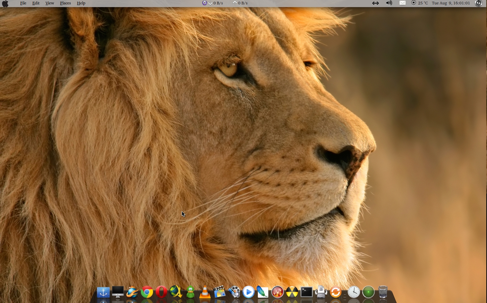Open the orange update manager icon
The image size is (487, 303).
(335, 292)
